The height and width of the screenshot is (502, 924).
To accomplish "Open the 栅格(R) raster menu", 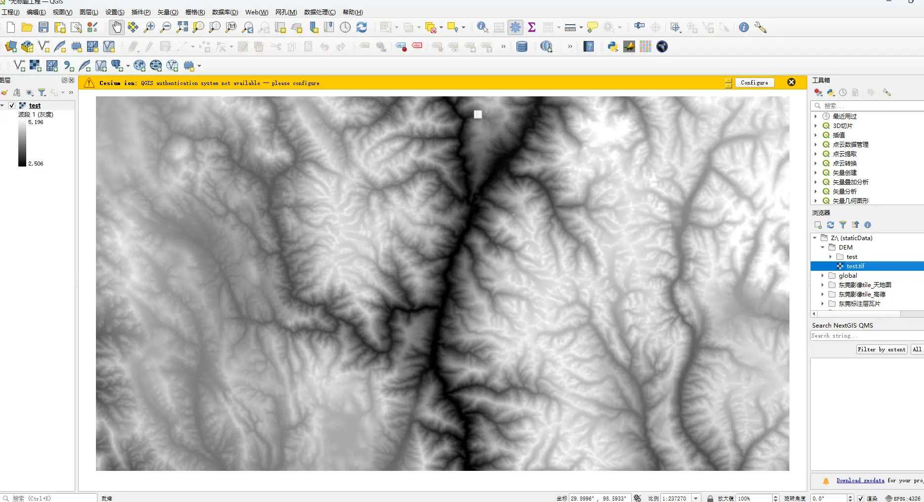I will (x=195, y=12).
